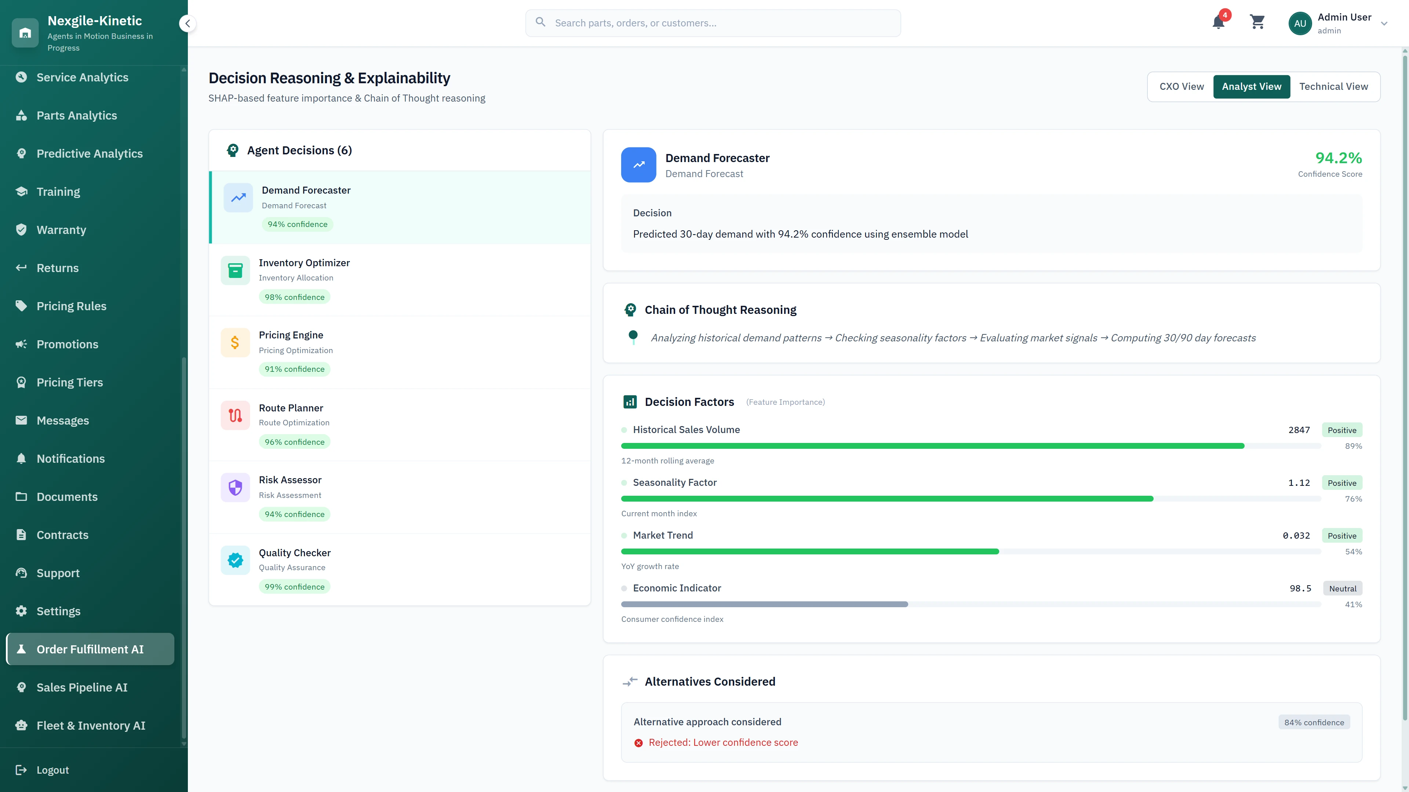Open the shopping cart icon
This screenshot has width=1409, height=792.
point(1257,22)
